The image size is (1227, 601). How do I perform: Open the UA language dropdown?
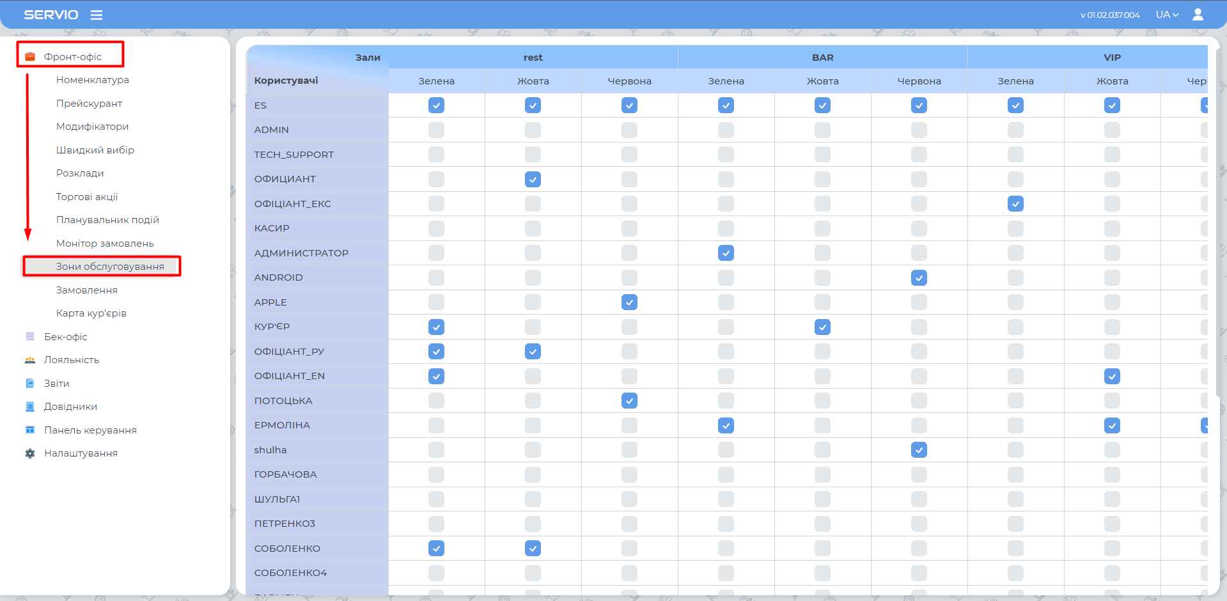pyautogui.click(x=1167, y=15)
